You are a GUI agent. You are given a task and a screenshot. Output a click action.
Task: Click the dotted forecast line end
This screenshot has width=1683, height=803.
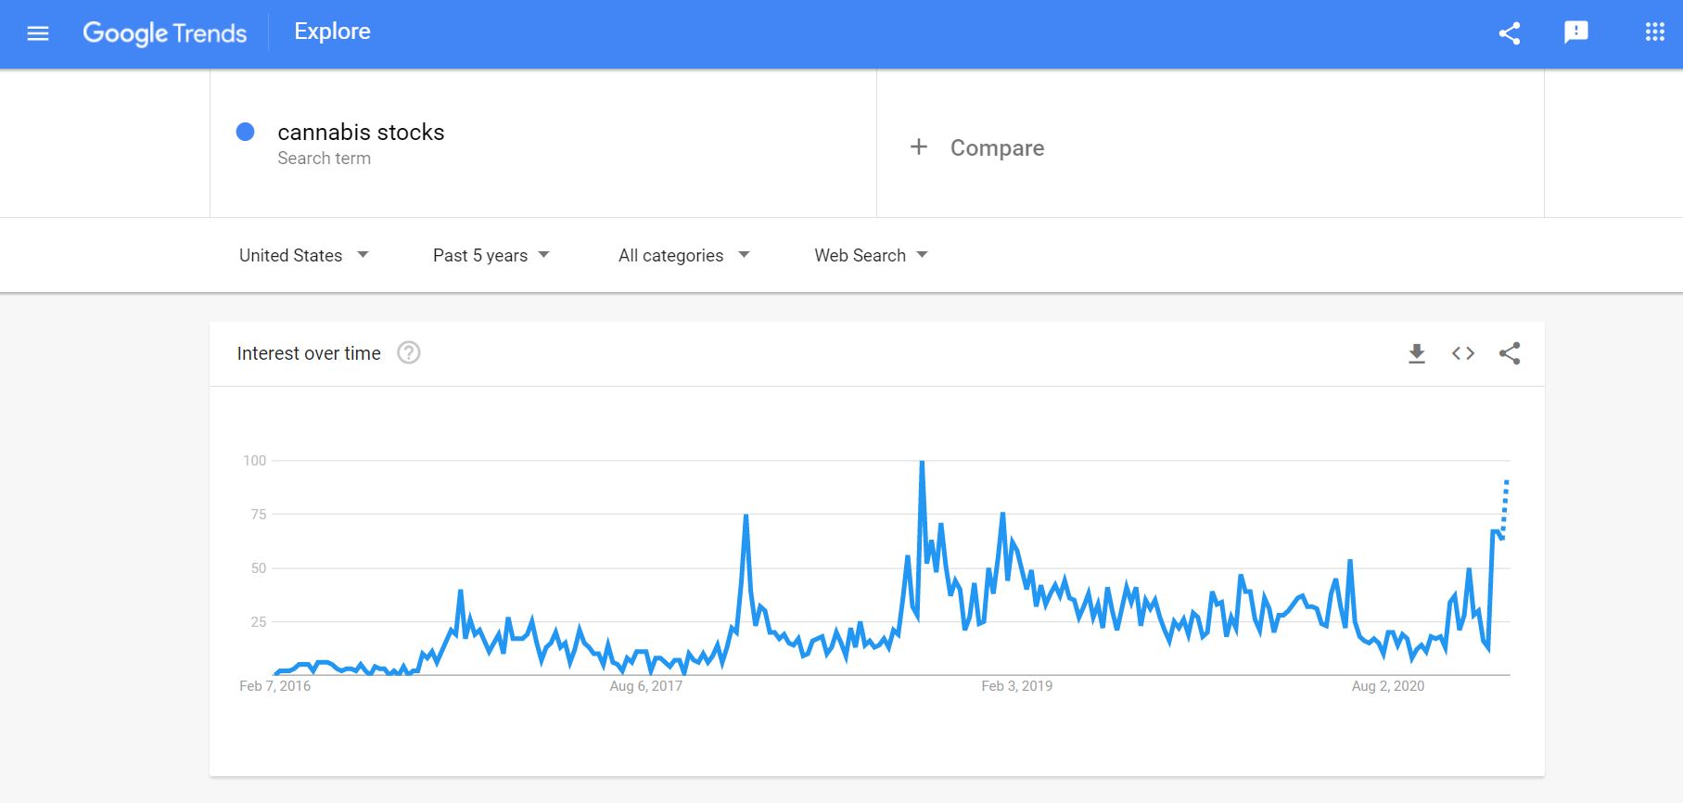click(1507, 481)
